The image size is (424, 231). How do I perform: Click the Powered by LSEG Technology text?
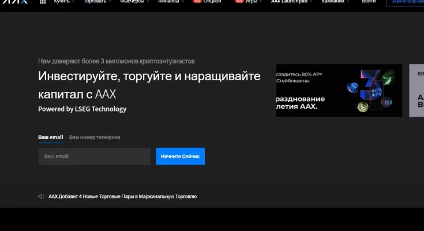[x=82, y=109]
